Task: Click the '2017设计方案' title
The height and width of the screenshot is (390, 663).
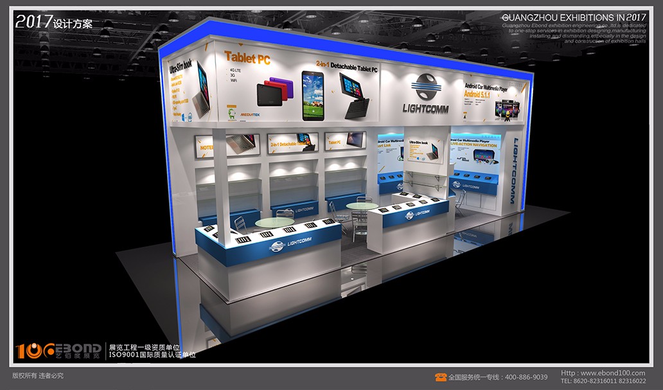Action: [x=53, y=22]
